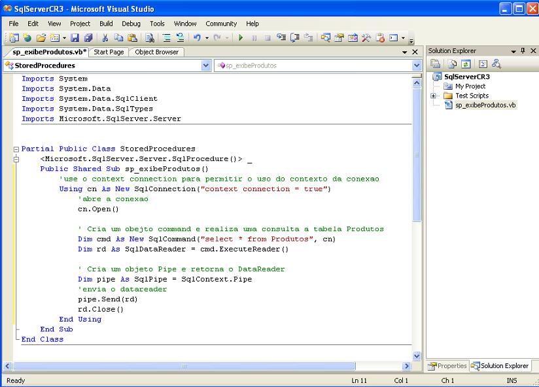Click the Open File folder icon

pyautogui.click(x=41, y=37)
